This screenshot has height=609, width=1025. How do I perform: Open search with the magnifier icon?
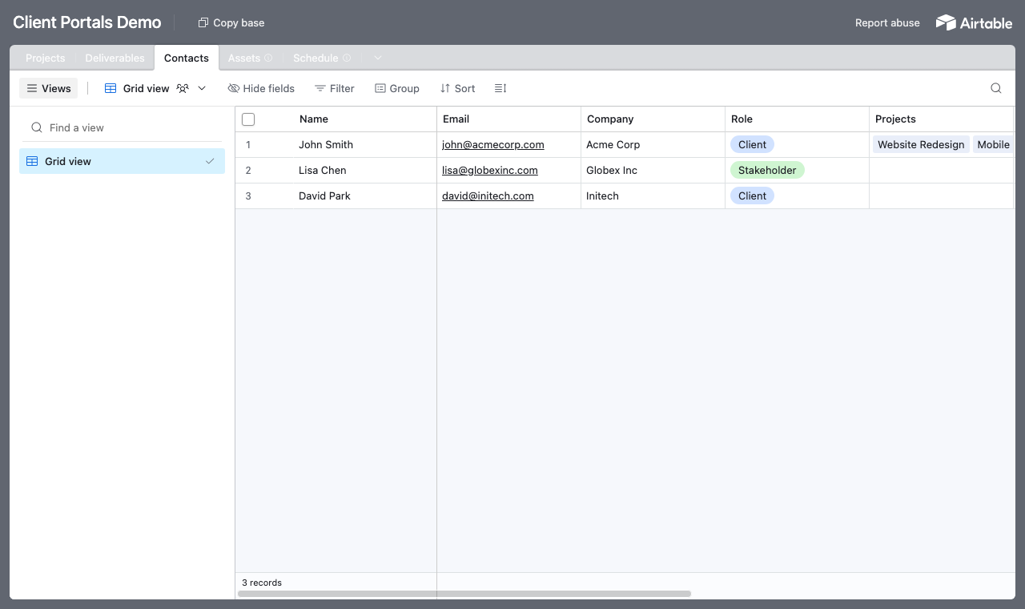pyautogui.click(x=996, y=88)
